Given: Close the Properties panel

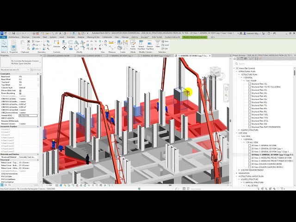Looking at the screenshot, I should tap(41, 55).
